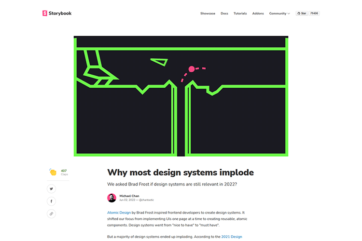Screen dimensions: 362x241
Task: Share article via Twitter icon
Action: tap(52, 189)
